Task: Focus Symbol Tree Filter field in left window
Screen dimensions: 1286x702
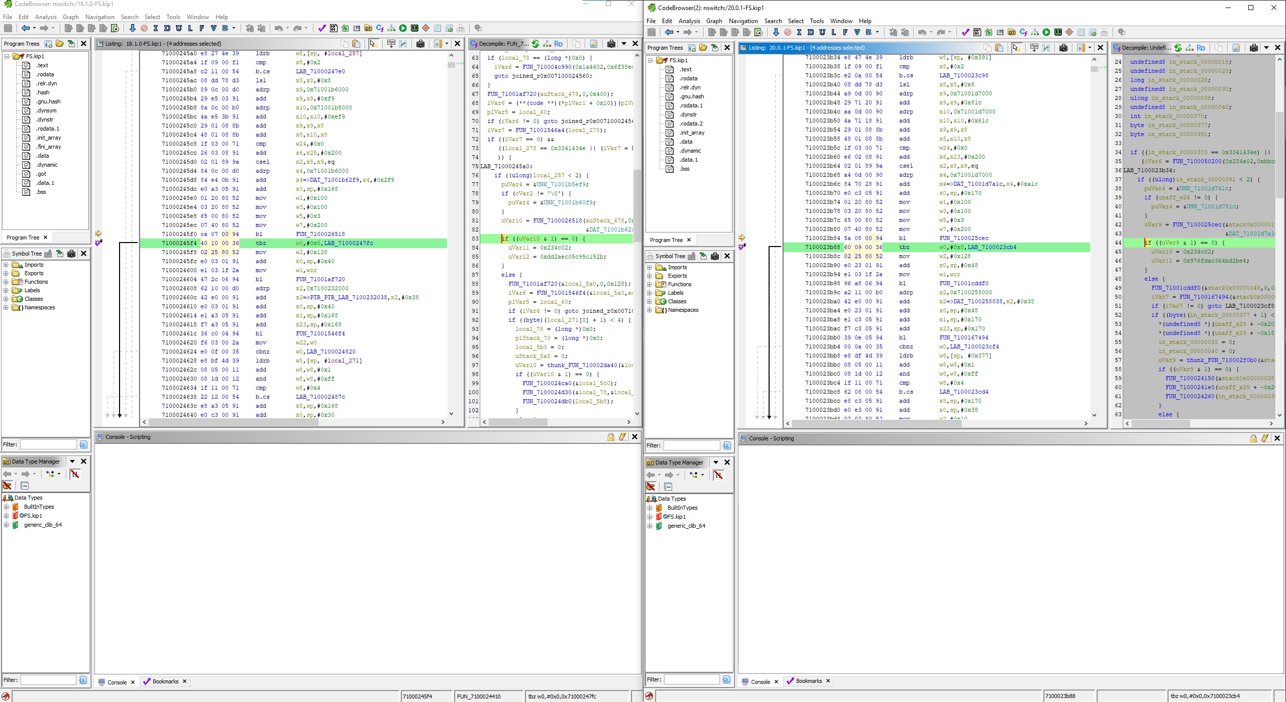Action: (48, 444)
